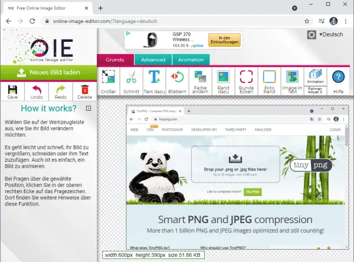Click the loaded TinyPNG screenshot image
This screenshot has width=354, height=262.
(238, 177)
